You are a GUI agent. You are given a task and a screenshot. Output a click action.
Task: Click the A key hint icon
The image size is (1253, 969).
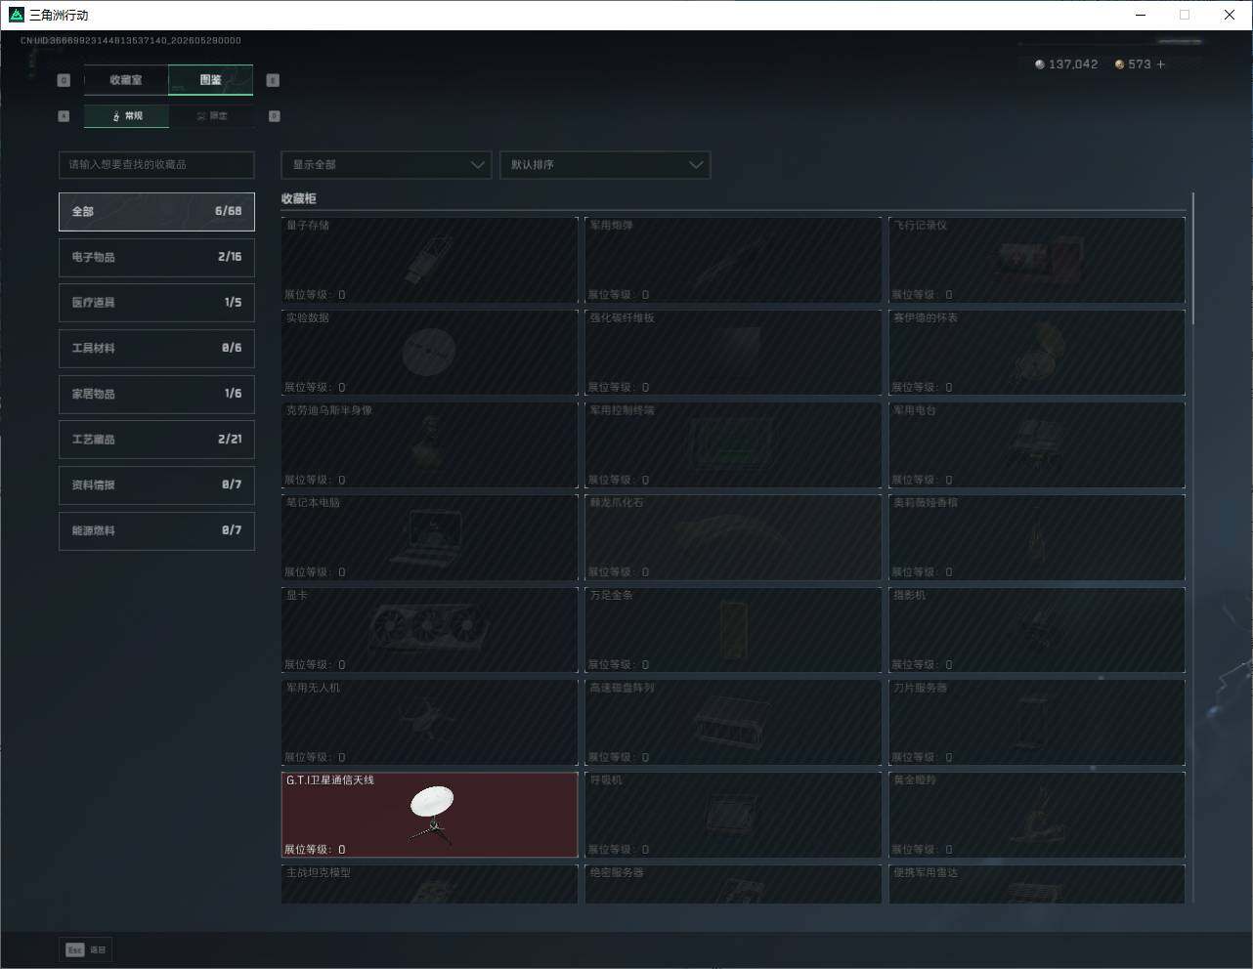[x=64, y=116]
